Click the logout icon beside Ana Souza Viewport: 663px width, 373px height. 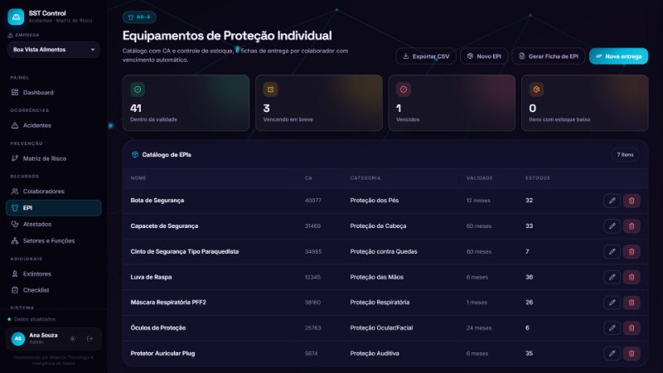tap(90, 339)
